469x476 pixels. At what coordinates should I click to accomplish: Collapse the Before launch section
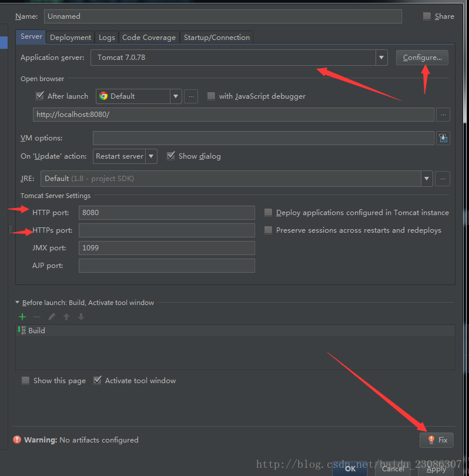(17, 303)
